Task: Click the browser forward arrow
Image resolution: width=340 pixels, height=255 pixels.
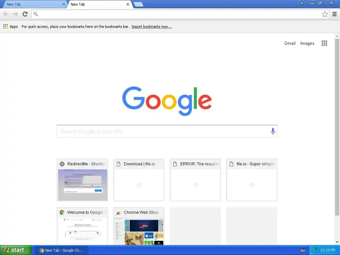Action: 15,14
